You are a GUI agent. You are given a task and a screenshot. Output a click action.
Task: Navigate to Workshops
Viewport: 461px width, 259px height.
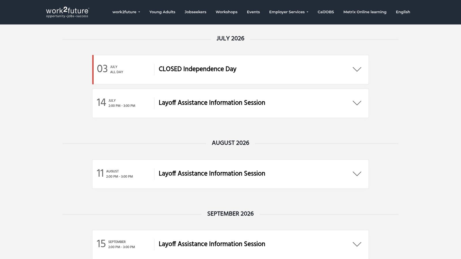[x=226, y=12]
